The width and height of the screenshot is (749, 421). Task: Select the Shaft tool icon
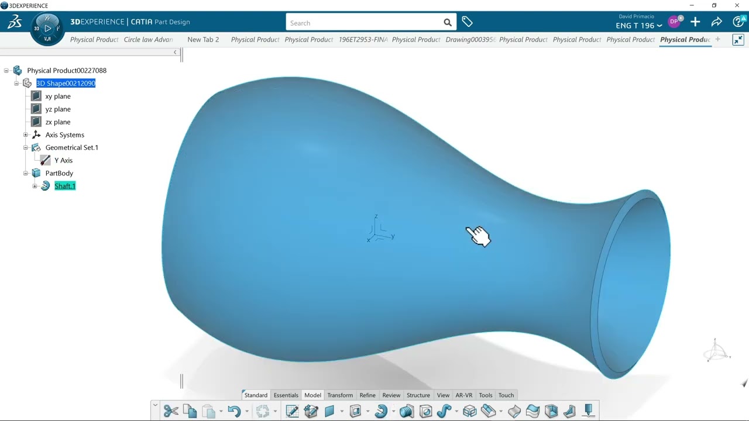pyautogui.click(x=381, y=411)
